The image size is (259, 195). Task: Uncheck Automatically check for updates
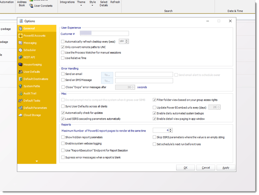coord(63,113)
